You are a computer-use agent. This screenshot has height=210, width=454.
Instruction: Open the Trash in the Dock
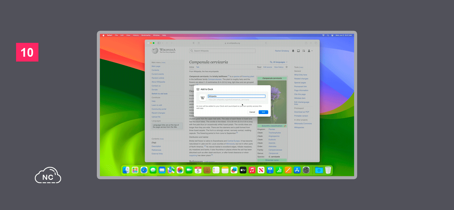click(x=328, y=170)
